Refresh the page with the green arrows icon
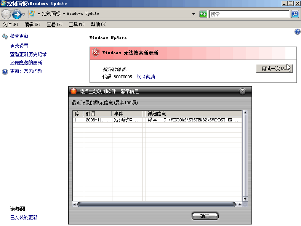Image resolution: width=301 pixels, height=226 pixels. 203,14
